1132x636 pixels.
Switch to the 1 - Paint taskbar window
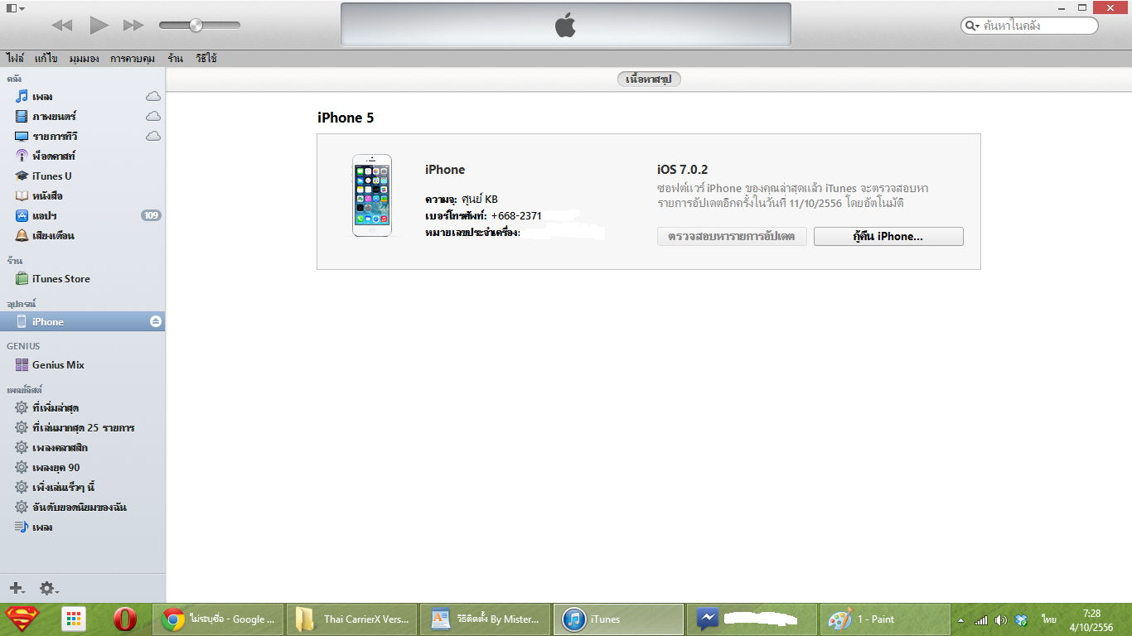point(885,619)
